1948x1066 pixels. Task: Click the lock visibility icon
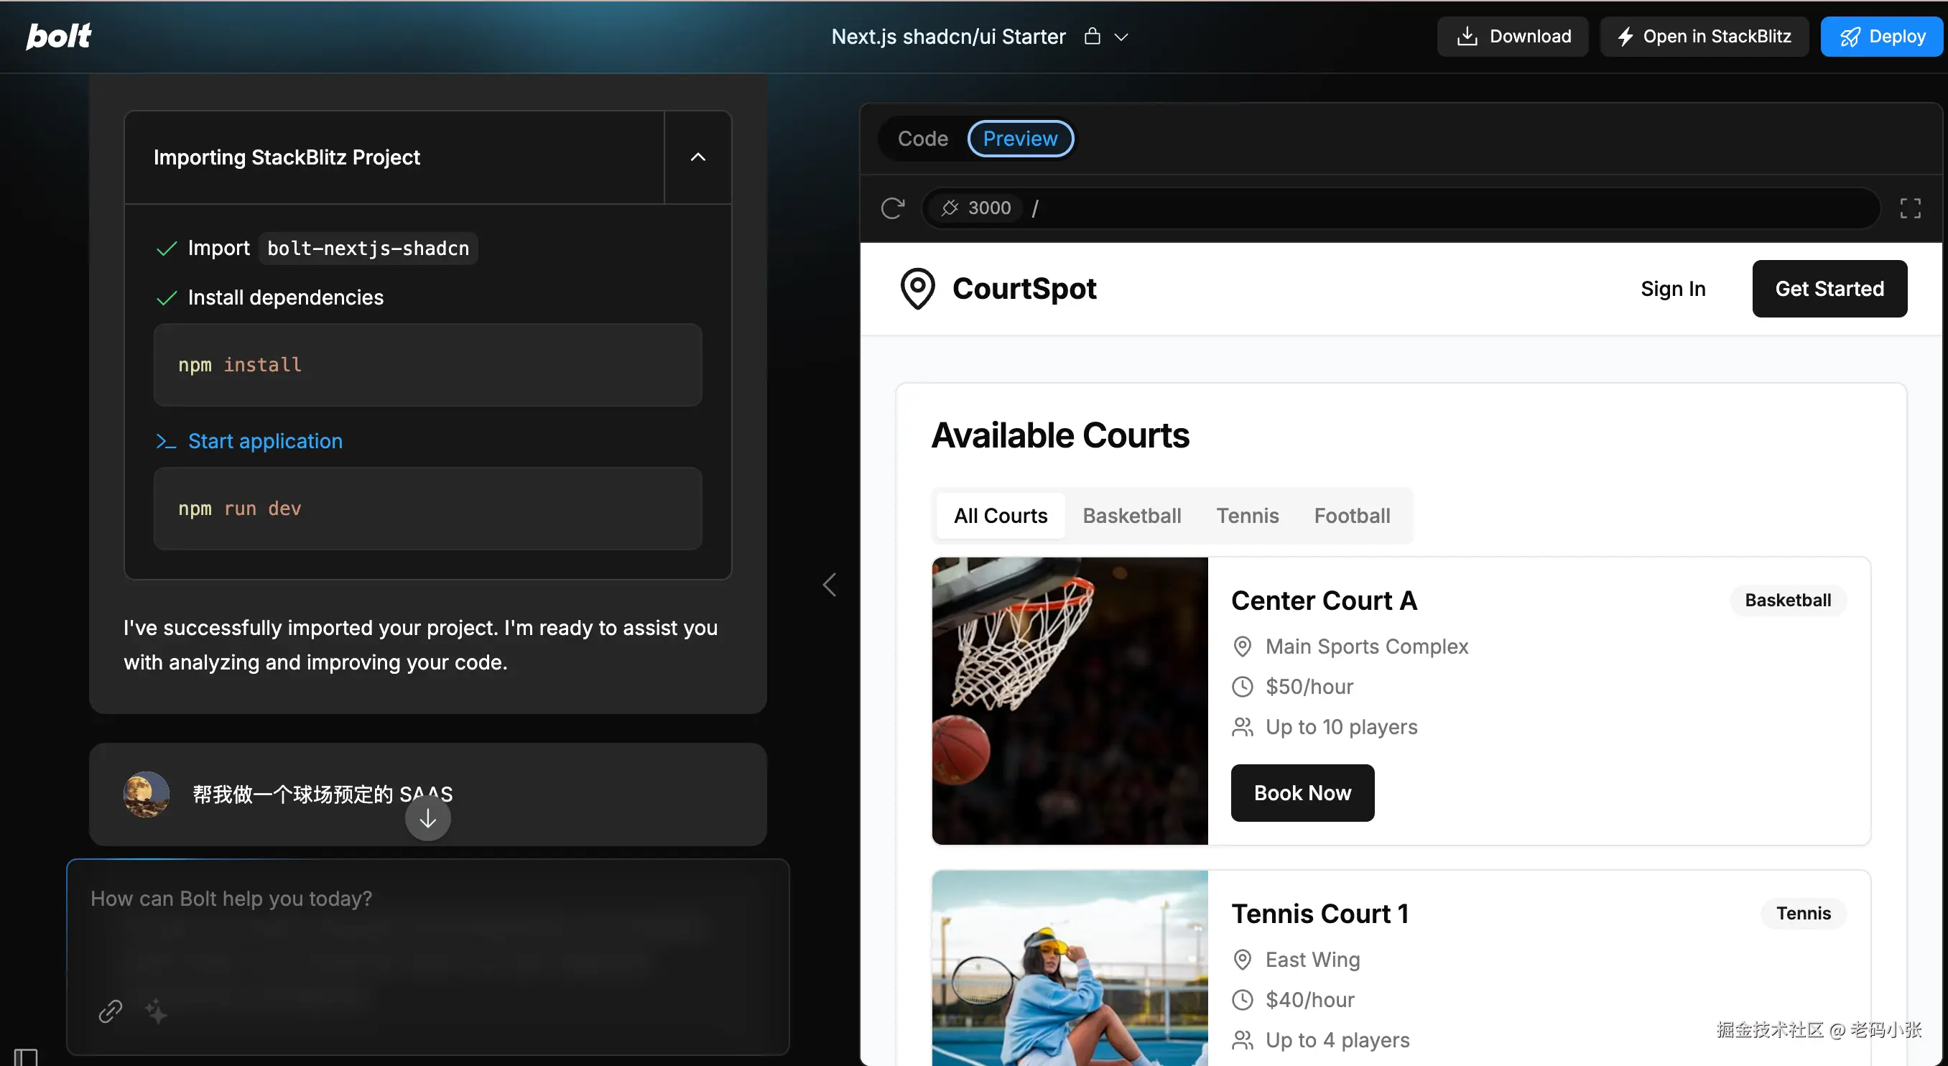pyautogui.click(x=1092, y=37)
